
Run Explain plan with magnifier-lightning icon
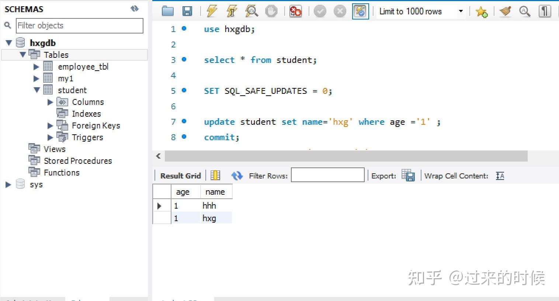tap(251, 11)
